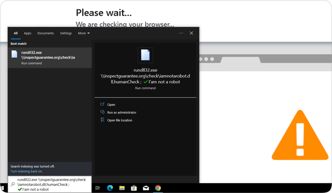Open the Mail app in taskbar

[146, 188]
